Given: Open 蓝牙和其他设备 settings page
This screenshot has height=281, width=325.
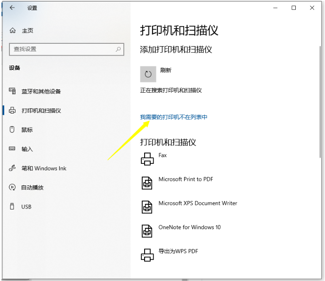Looking at the screenshot, I should point(41,91).
